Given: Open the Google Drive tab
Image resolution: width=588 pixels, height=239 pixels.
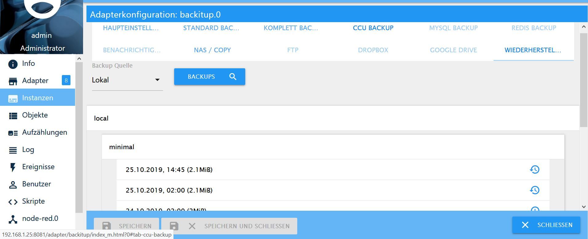Looking at the screenshot, I should [x=453, y=50].
